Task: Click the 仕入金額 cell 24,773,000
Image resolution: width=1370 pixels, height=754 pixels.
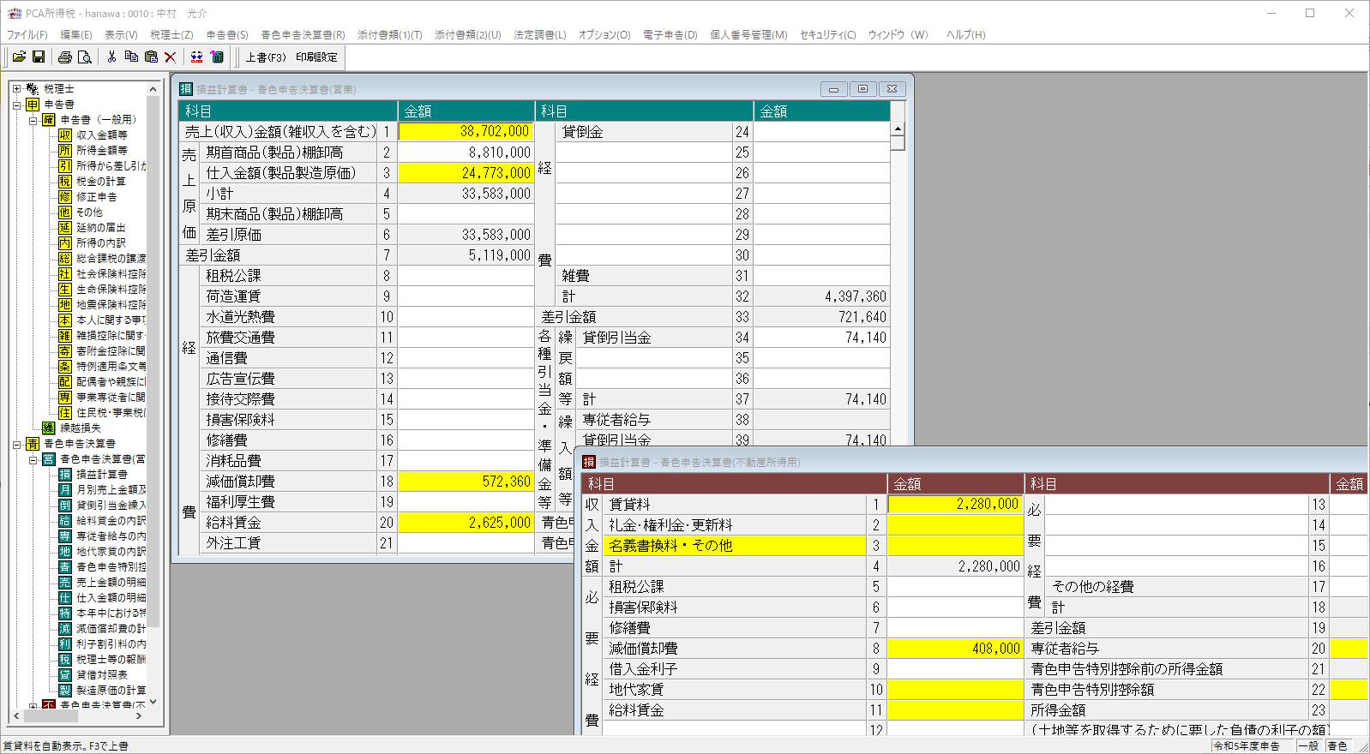Action: click(x=466, y=173)
